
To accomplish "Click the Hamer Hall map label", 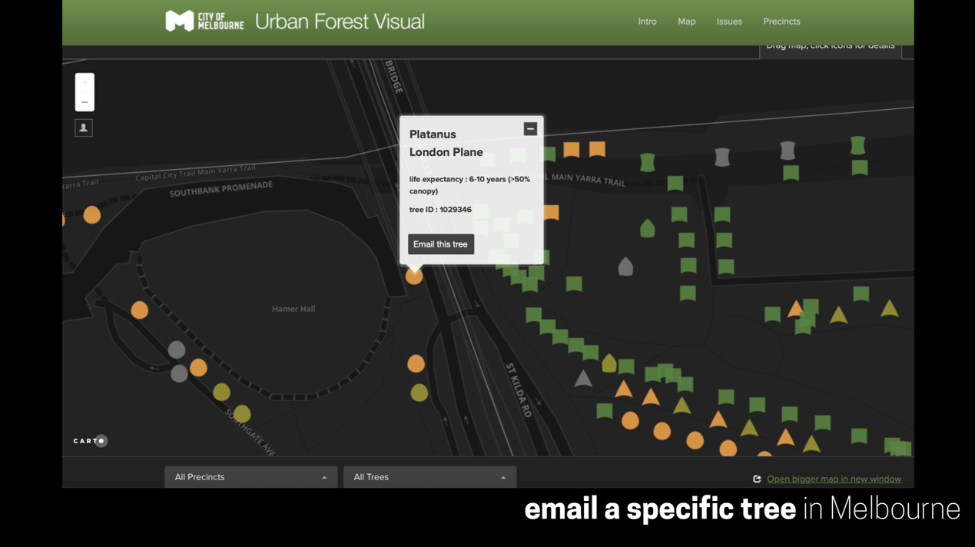I will point(293,309).
